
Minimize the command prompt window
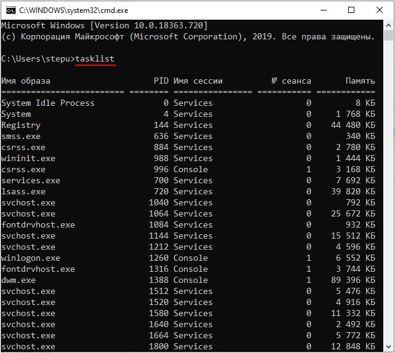(x=324, y=10)
